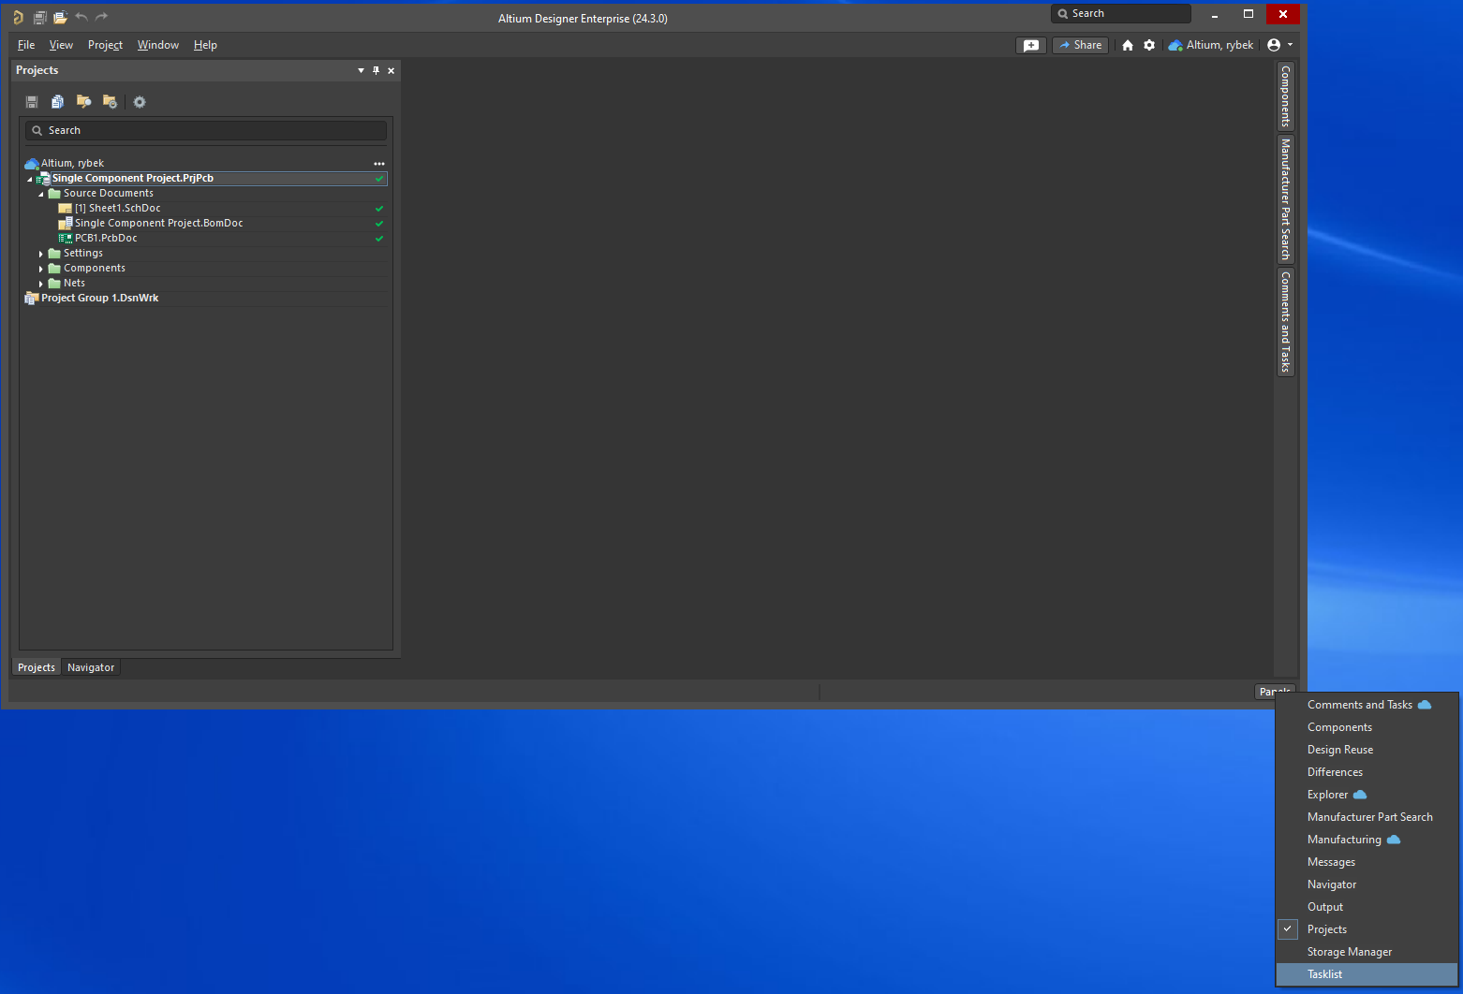Screen dimensions: 1463x994
Task: Click the Save All icon in title bar
Action: tap(40, 17)
